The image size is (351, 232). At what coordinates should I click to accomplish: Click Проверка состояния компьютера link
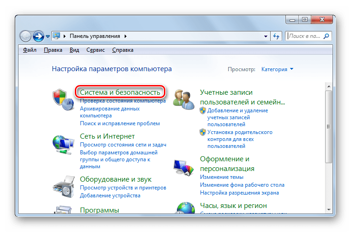click(x=123, y=101)
